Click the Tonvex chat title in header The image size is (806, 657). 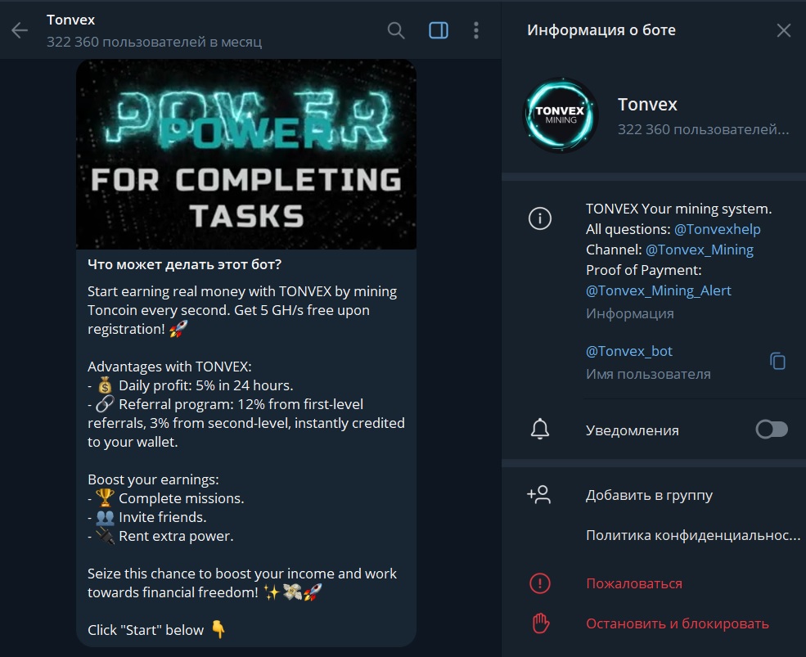71,20
